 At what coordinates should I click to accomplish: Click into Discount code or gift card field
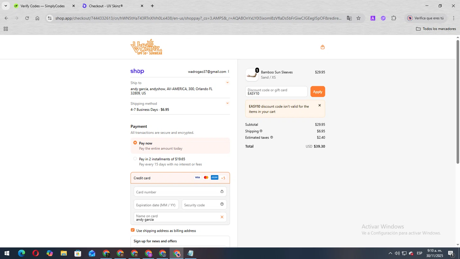point(276,91)
